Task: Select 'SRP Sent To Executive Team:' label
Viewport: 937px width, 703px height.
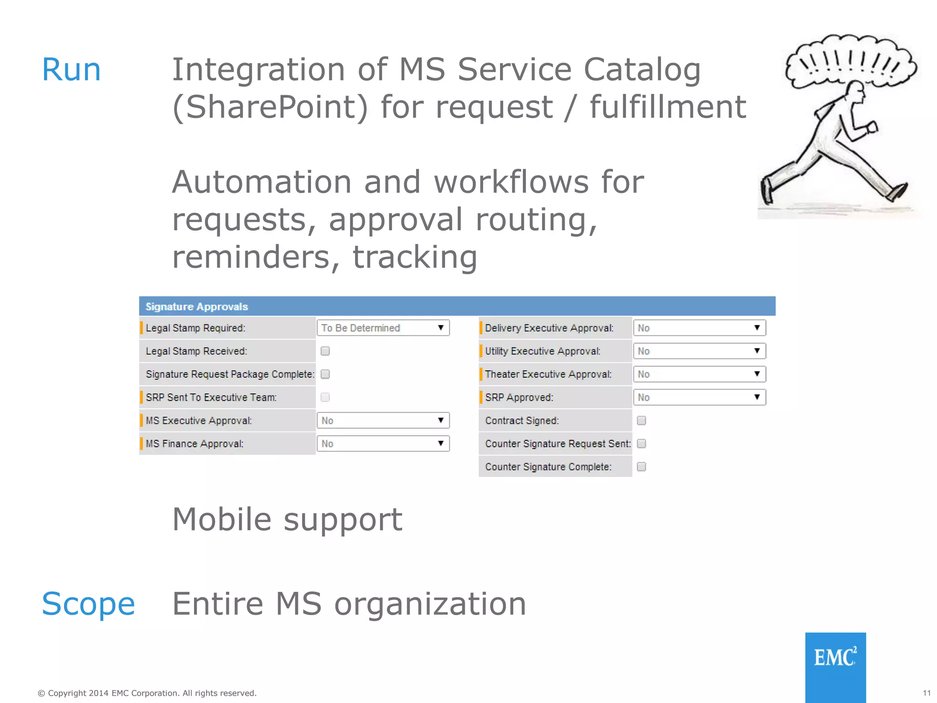Action: [211, 397]
